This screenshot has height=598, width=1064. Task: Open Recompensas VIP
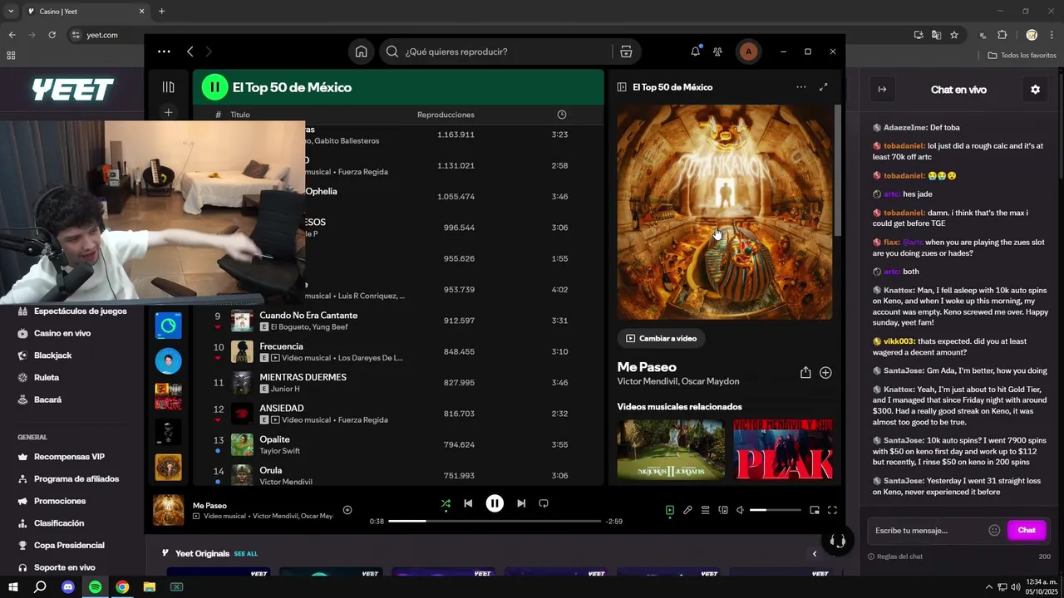pyautogui.click(x=69, y=457)
